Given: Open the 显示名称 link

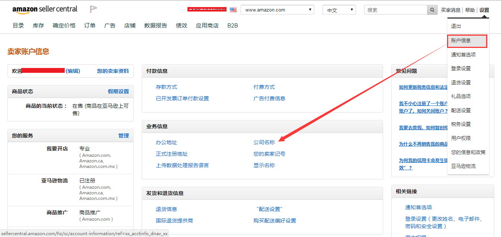Looking at the screenshot, I should (264, 165).
